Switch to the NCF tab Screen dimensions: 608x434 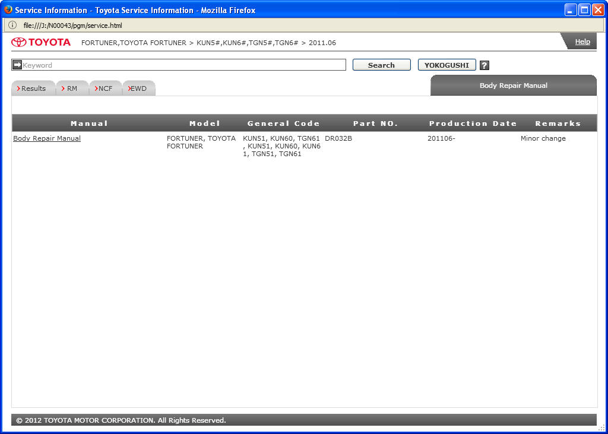point(105,88)
